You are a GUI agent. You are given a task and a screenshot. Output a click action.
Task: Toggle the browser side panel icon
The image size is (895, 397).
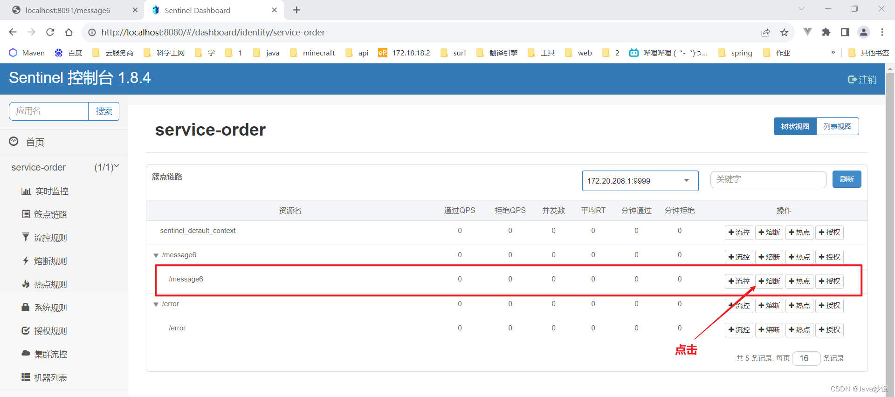coord(845,32)
